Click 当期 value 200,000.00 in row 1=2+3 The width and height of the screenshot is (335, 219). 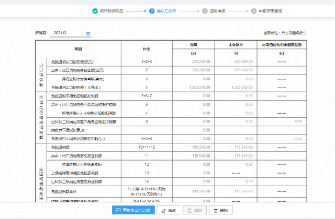click(201, 62)
